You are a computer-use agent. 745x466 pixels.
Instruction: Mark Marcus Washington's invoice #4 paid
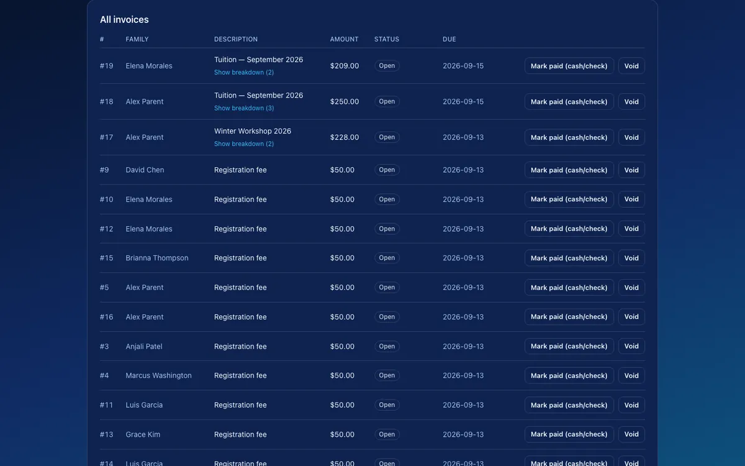[x=569, y=376]
